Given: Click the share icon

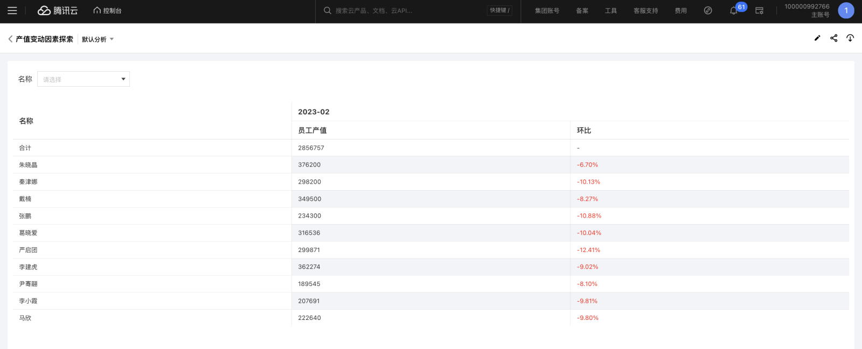Looking at the screenshot, I should click(834, 38).
